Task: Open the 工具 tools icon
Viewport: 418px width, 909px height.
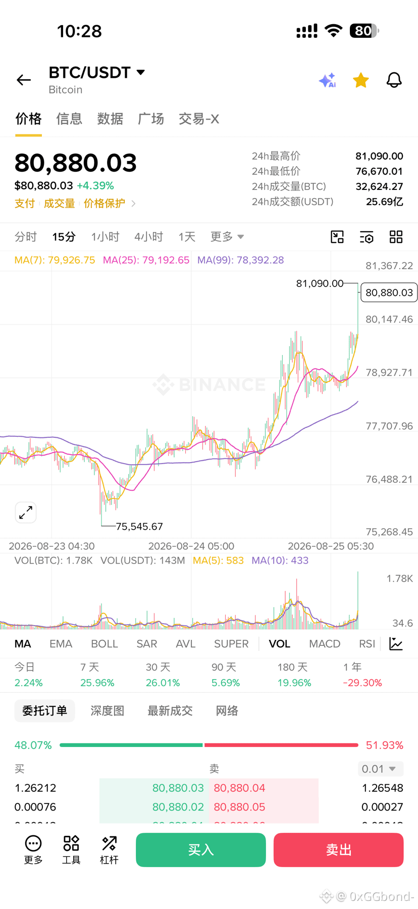Action: 71,850
